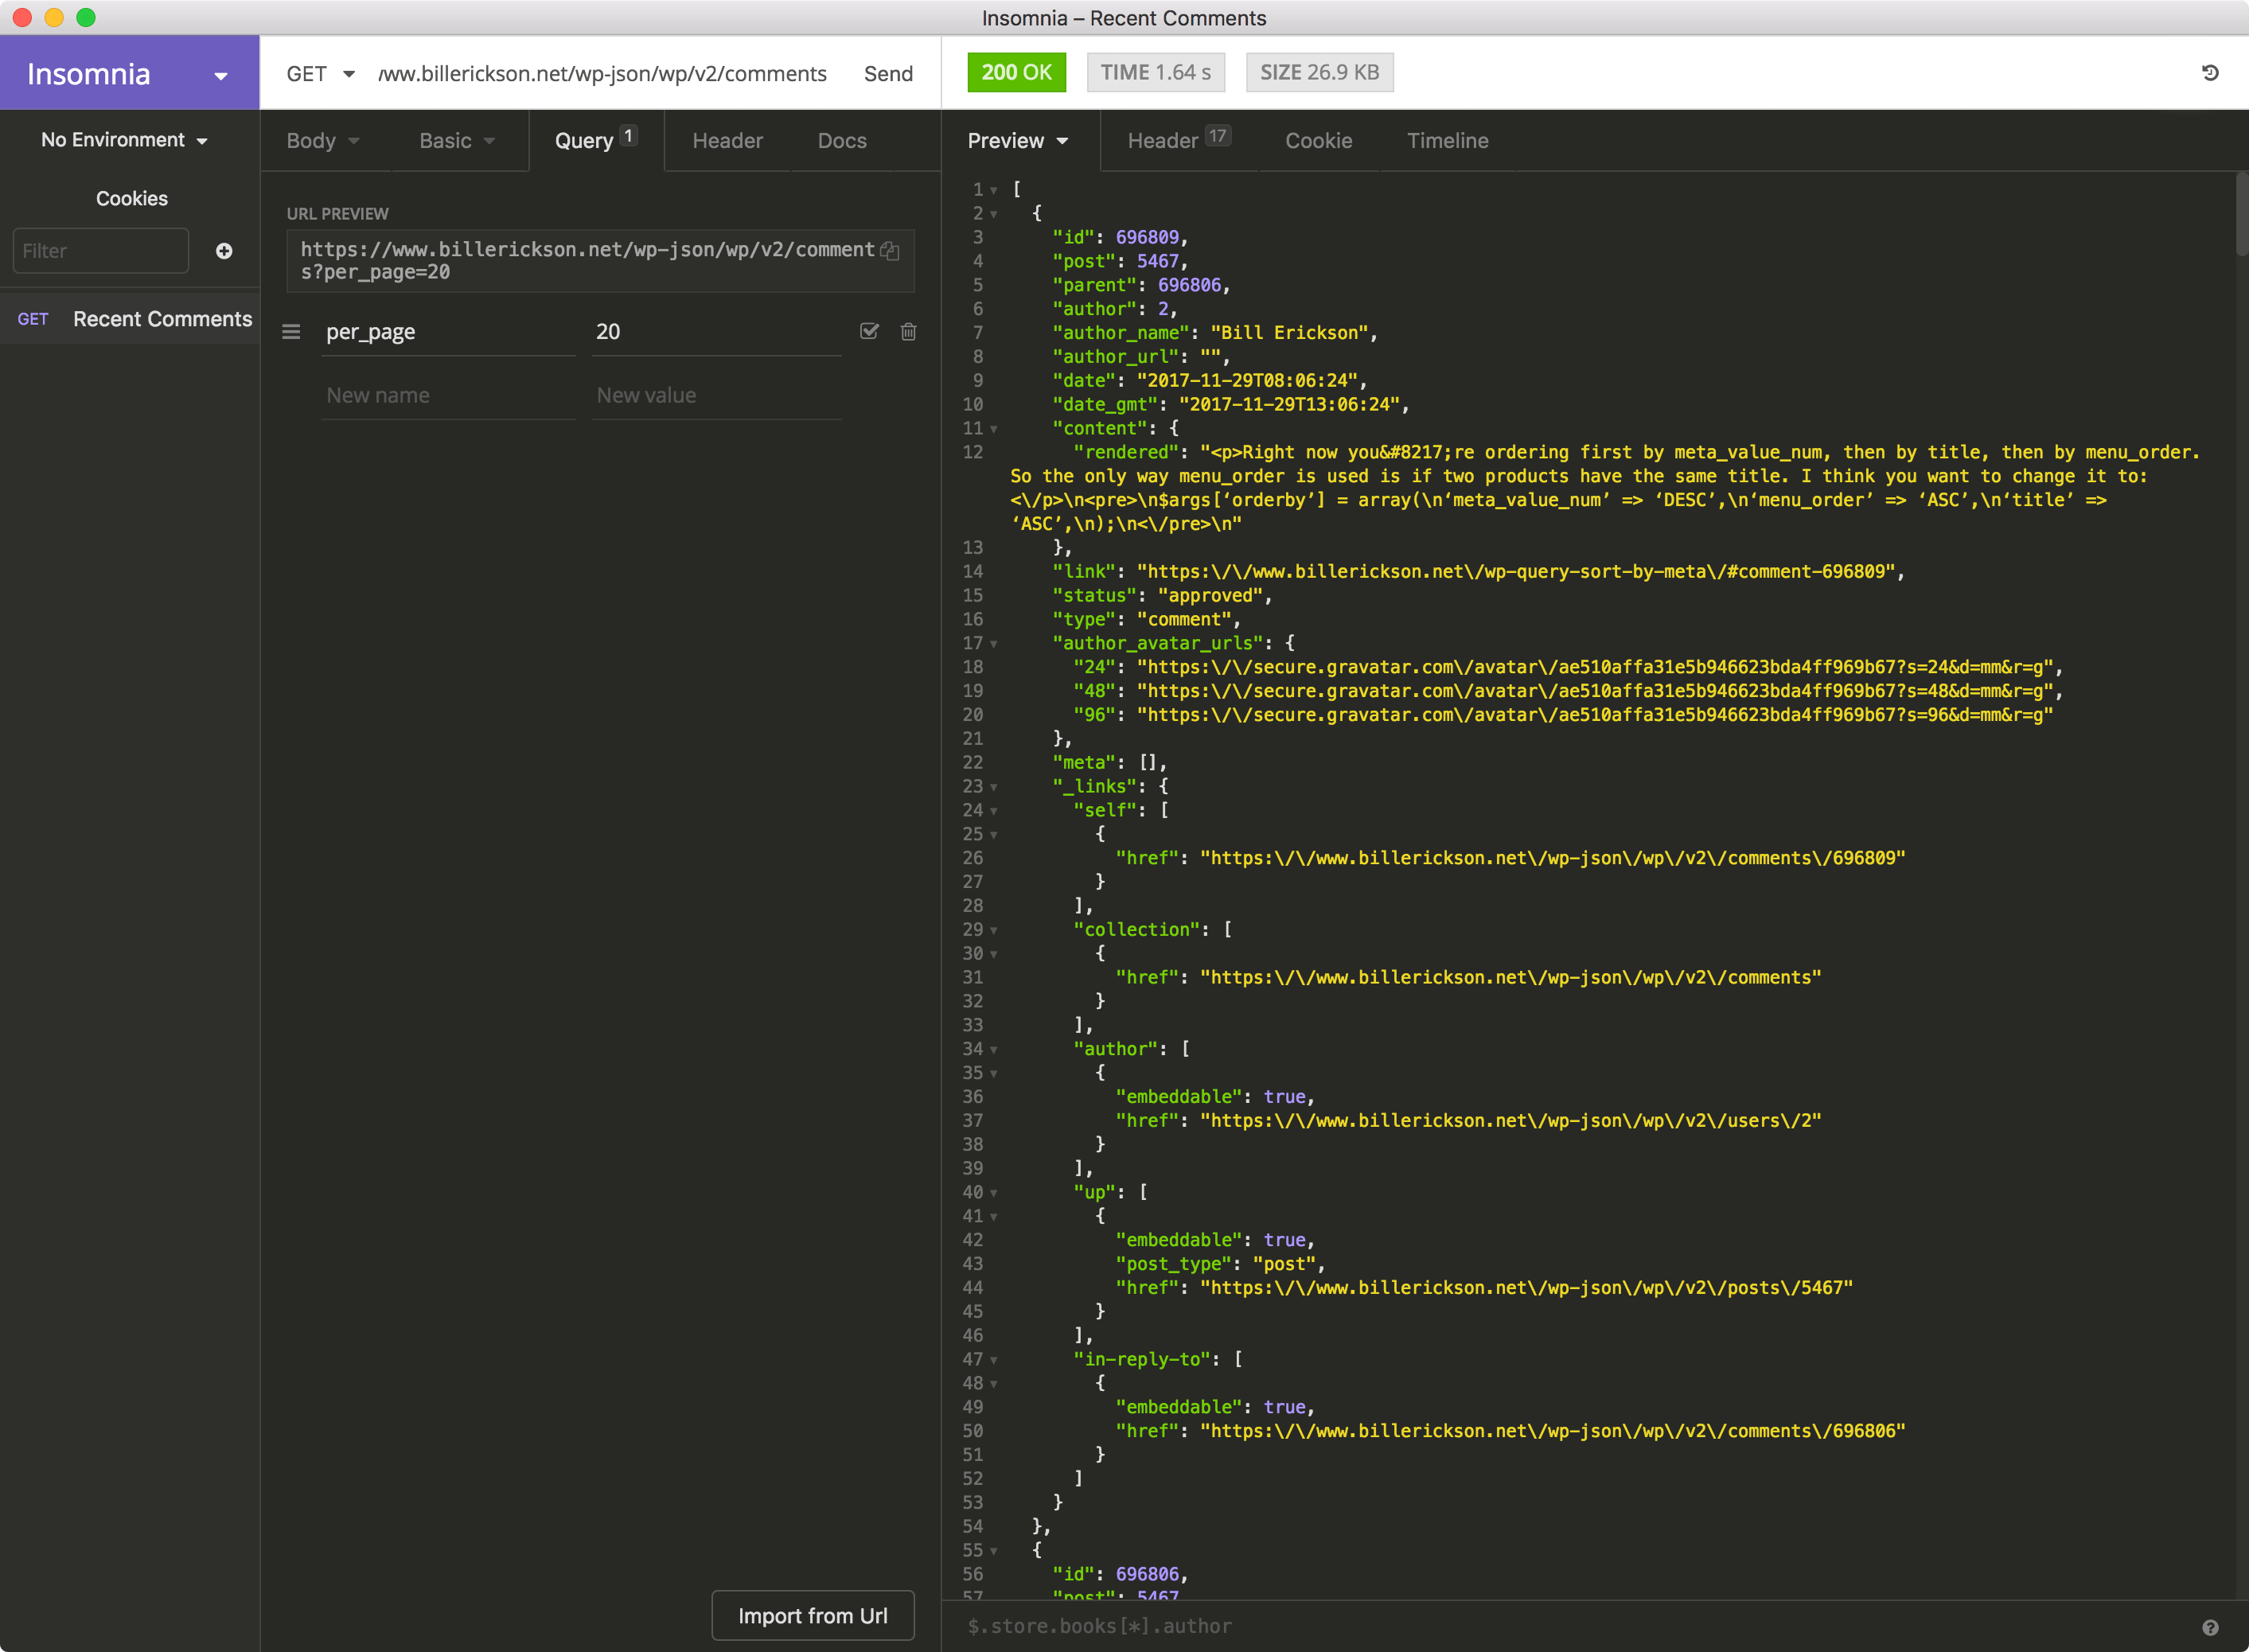Open the response history clock icon
The width and height of the screenshot is (2249, 1652).
2210,73
